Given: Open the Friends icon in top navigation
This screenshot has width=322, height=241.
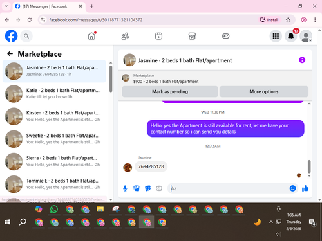Looking at the screenshot, I should [125, 36].
